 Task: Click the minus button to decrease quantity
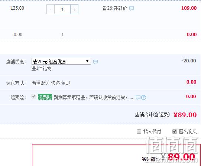51,10
